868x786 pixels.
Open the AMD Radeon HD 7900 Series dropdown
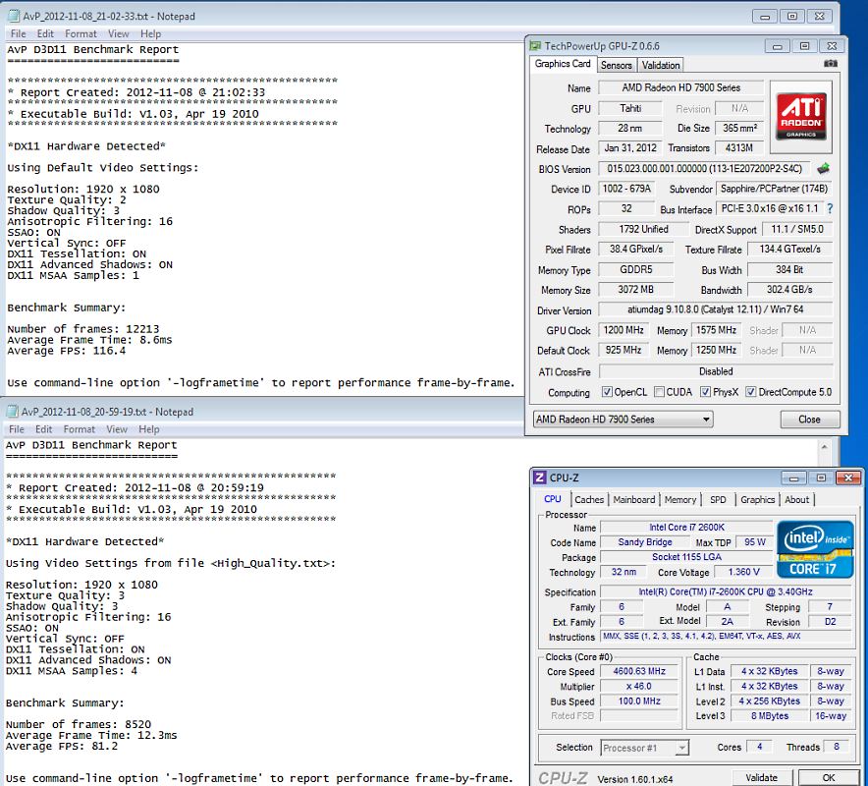[x=623, y=420]
